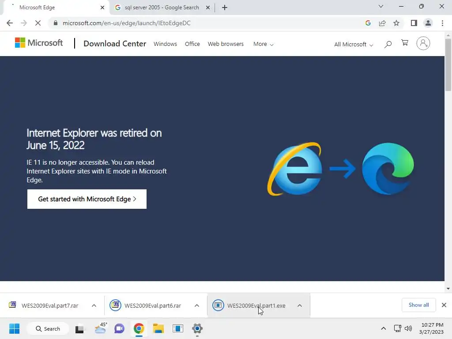Screen dimensions: 452x339
Task: Click the page vertical scrollbar thumb
Action: click(448, 64)
